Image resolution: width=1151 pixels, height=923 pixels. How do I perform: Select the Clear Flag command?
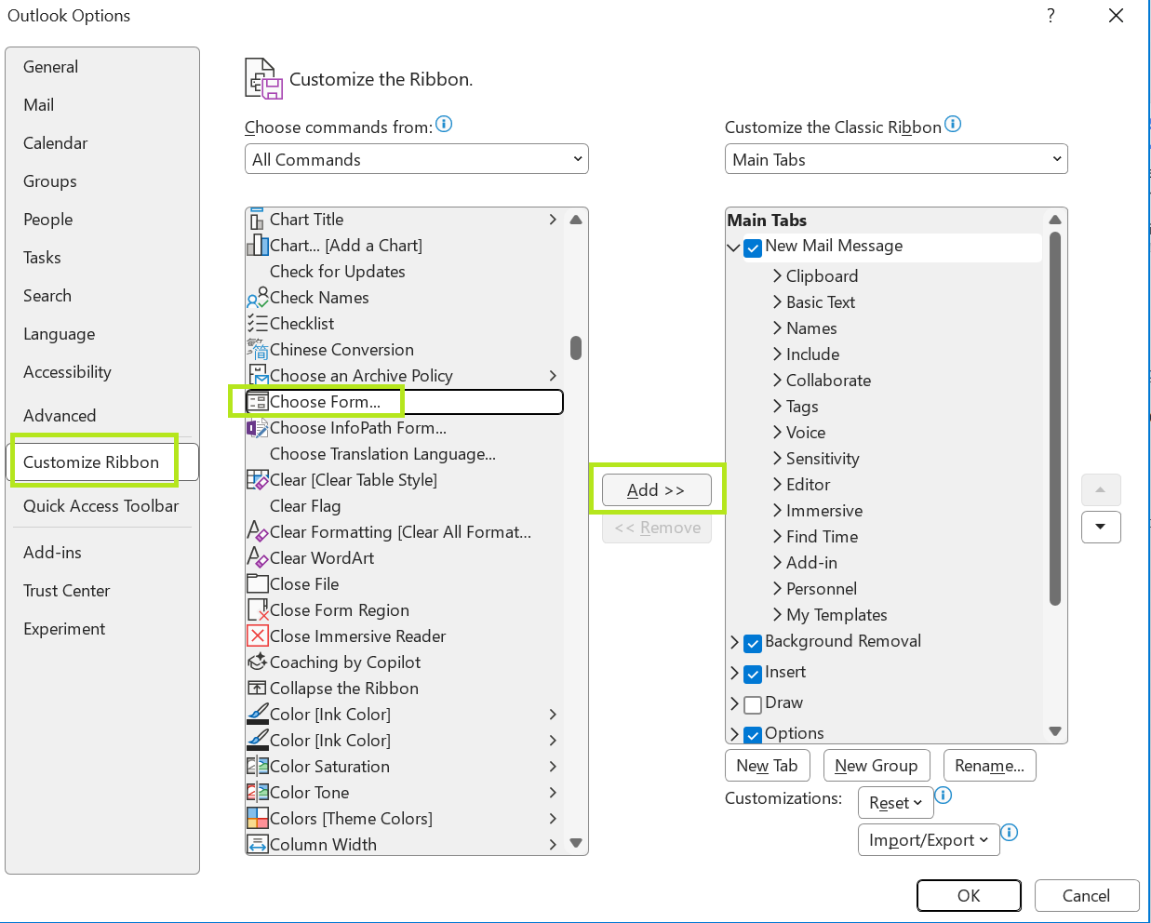[305, 506]
